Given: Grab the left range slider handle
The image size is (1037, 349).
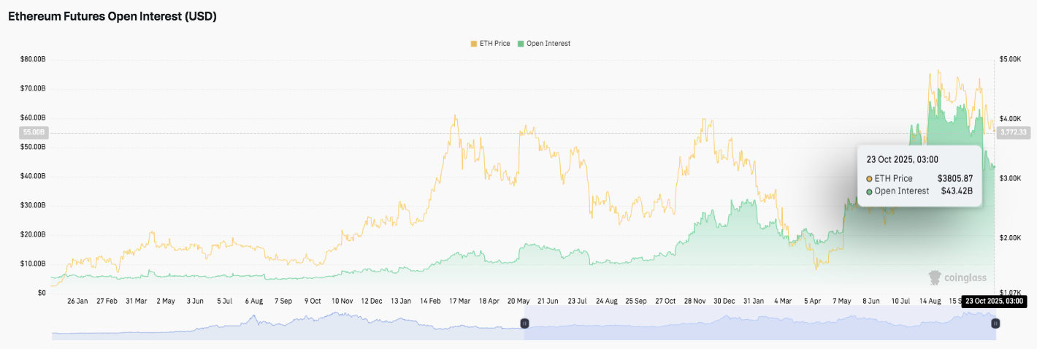Looking at the screenshot, I should point(524,323).
